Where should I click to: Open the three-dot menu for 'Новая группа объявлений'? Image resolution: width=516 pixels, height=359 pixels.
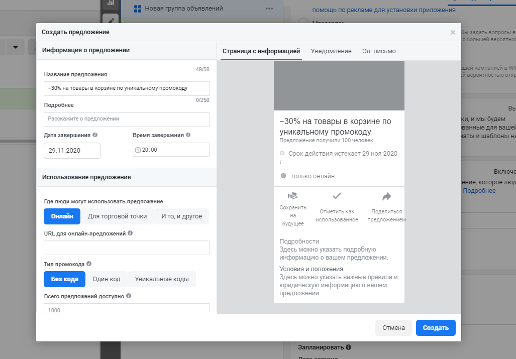pyautogui.click(x=269, y=9)
